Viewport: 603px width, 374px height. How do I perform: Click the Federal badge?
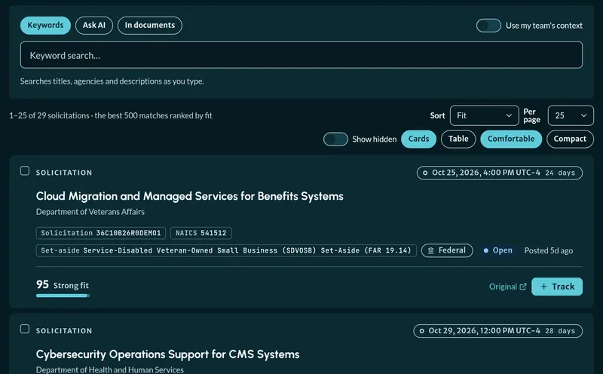[x=447, y=250]
